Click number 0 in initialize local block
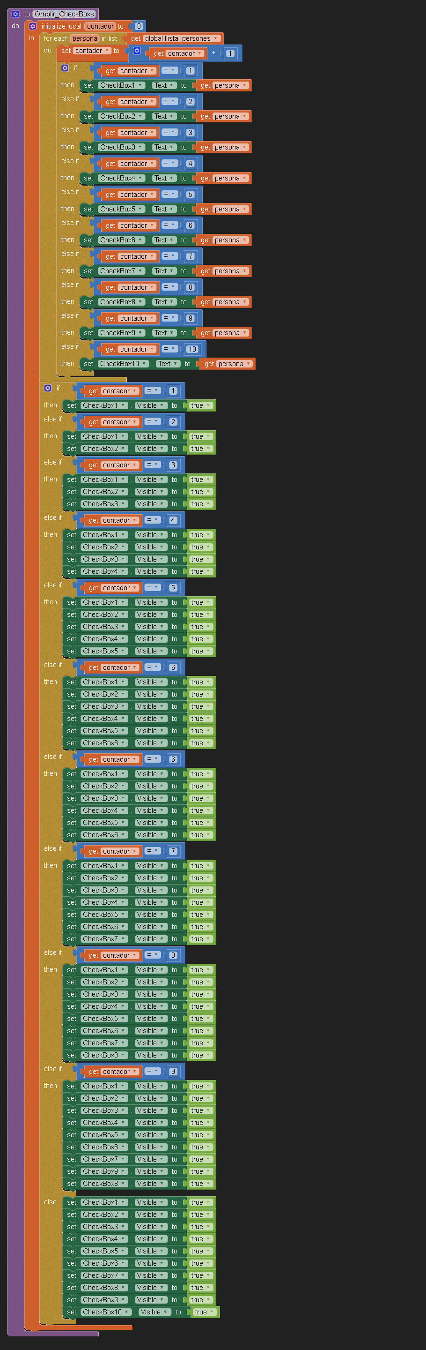 (x=139, y=26)
